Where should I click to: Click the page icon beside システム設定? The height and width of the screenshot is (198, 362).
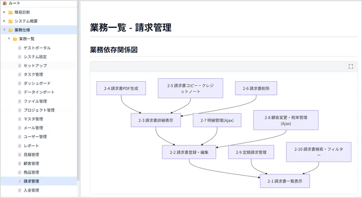tap(20, 57)
